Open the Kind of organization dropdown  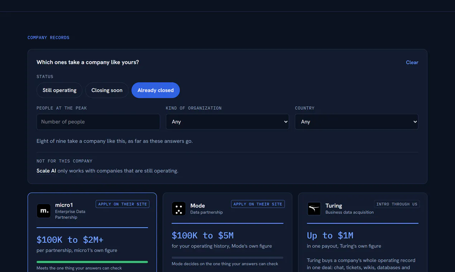[227, 122]
